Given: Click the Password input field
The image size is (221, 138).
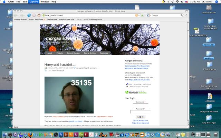Looking at the screenshot, I should click(141, 112).
